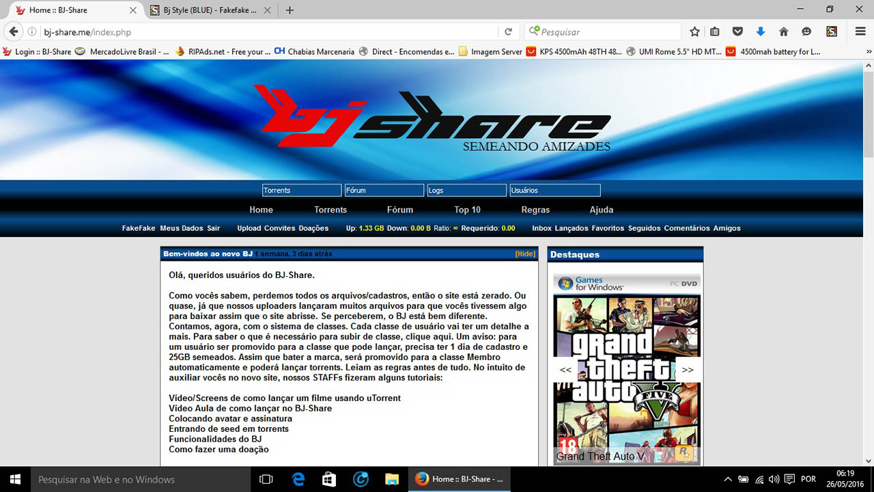Open the Direct - Encomendas bookmark

pyautogui.click(x=406, y=51)
